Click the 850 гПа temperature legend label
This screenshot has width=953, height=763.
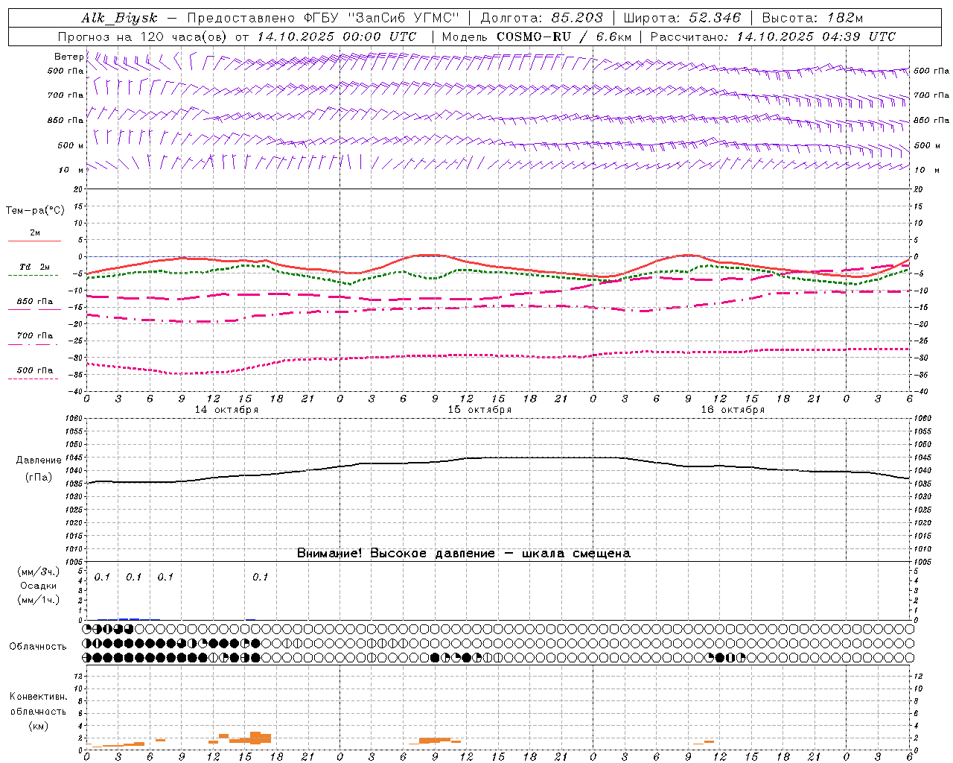pyautogui.click(x=35, y=302)
